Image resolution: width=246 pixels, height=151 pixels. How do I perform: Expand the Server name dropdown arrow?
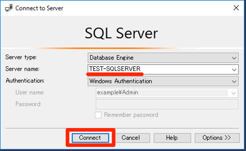(x=234, y=69)
